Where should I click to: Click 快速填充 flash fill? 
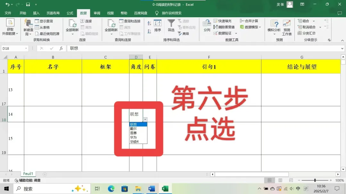click(222, 21)
